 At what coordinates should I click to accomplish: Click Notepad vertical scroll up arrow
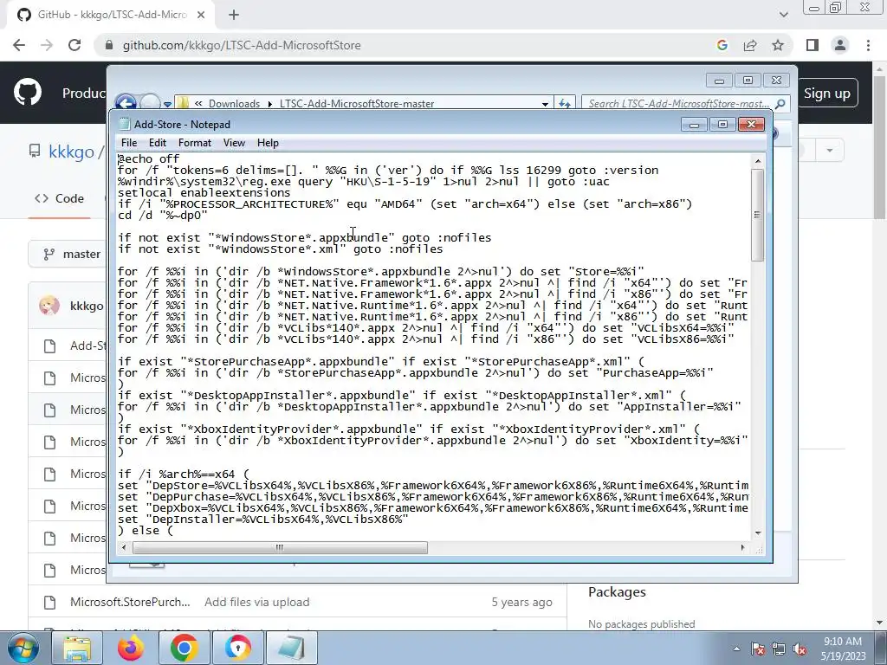[758, 161]
